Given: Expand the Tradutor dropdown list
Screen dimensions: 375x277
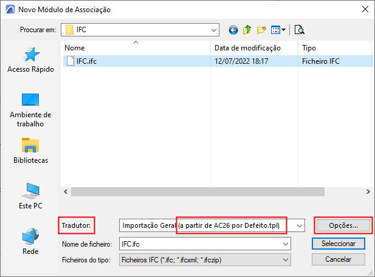Looking at the screenshot, I should coord(299,226).
